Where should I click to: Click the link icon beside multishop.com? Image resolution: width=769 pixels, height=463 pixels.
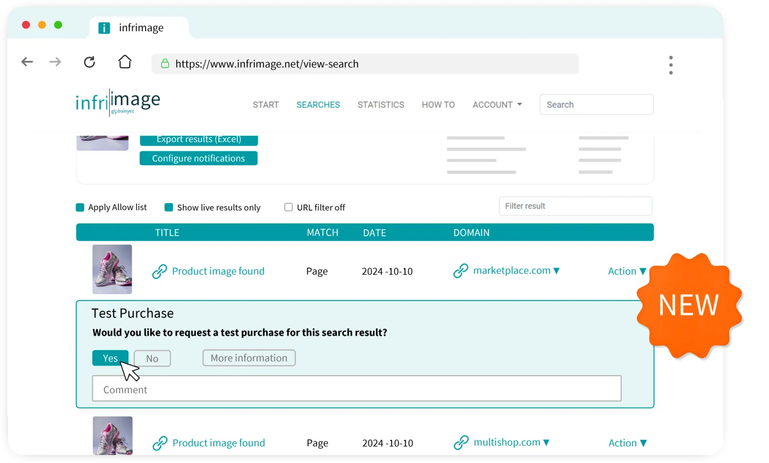[461, 442]
